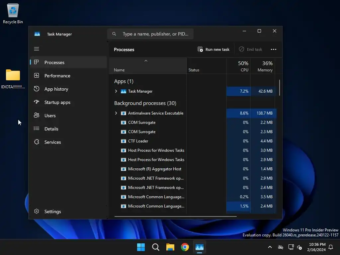Open the hamburger navigation menu
This screenshot has width=340, height=255.
37,49
